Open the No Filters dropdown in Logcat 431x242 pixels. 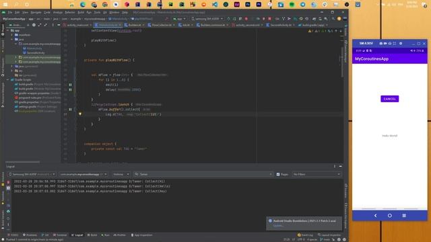[316, 174]
